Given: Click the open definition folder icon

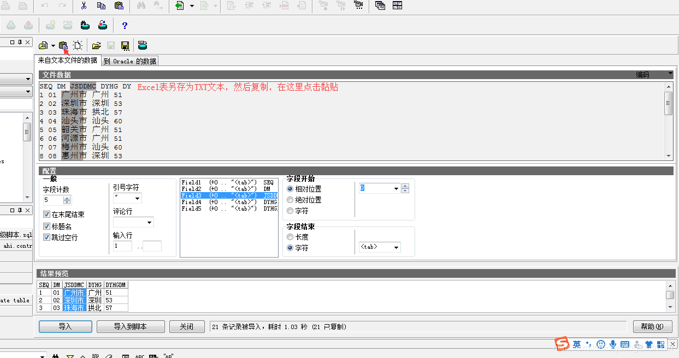Looking at the screenshot, I should click(x=96, y=46).
